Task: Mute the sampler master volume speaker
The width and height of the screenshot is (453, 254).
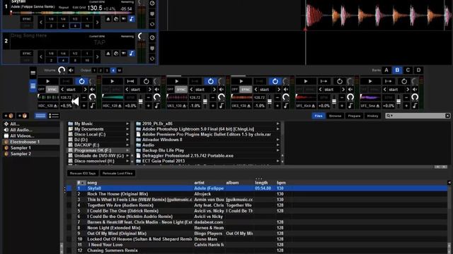Action: [71, 70]
